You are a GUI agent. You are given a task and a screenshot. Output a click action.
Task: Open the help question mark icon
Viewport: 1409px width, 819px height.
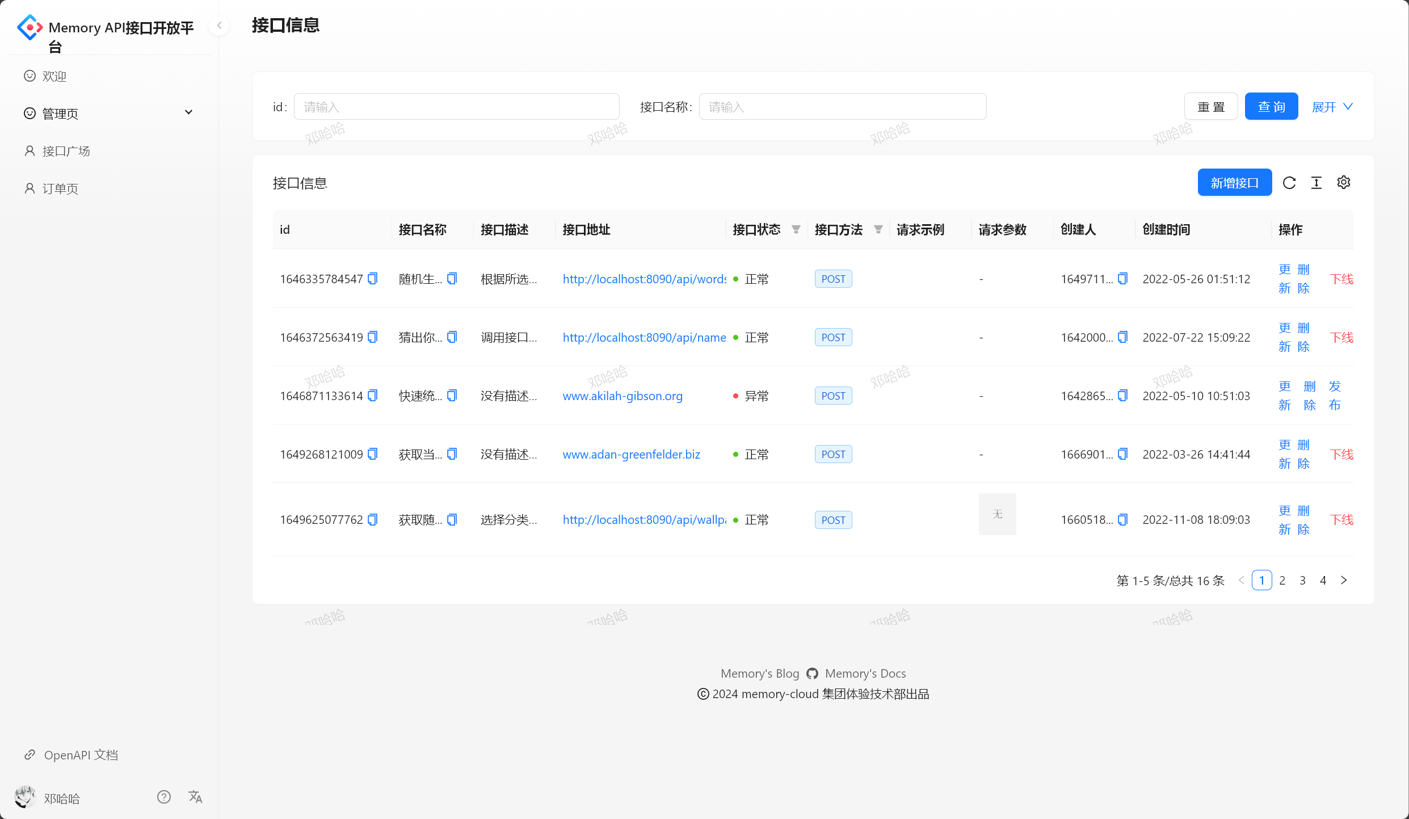[x=164, y=797]
